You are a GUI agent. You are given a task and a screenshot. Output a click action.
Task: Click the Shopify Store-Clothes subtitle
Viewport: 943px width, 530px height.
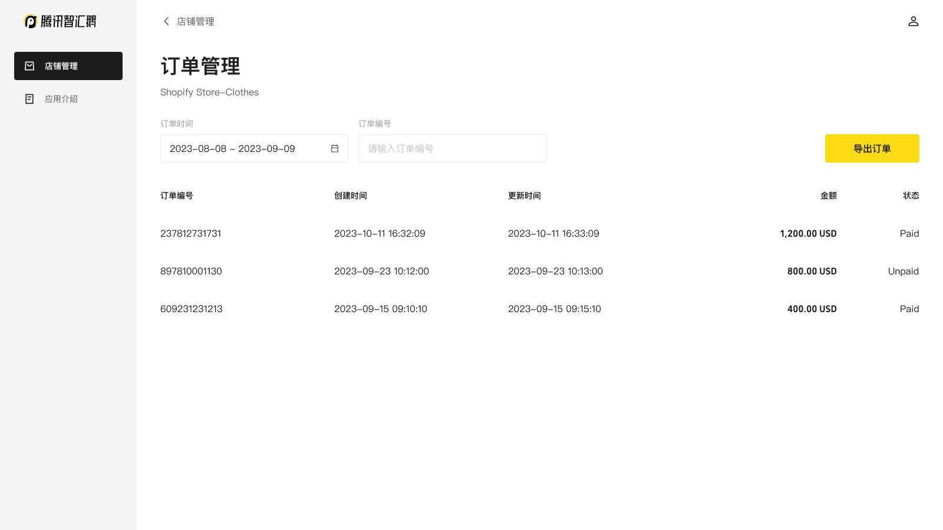click(209, 92)
